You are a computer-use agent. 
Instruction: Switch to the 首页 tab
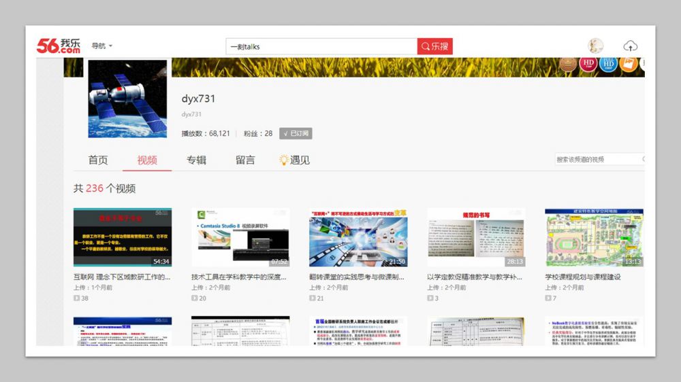coord(98,160)
